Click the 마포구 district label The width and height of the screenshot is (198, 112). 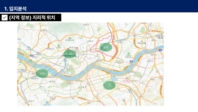pos(35,57)
